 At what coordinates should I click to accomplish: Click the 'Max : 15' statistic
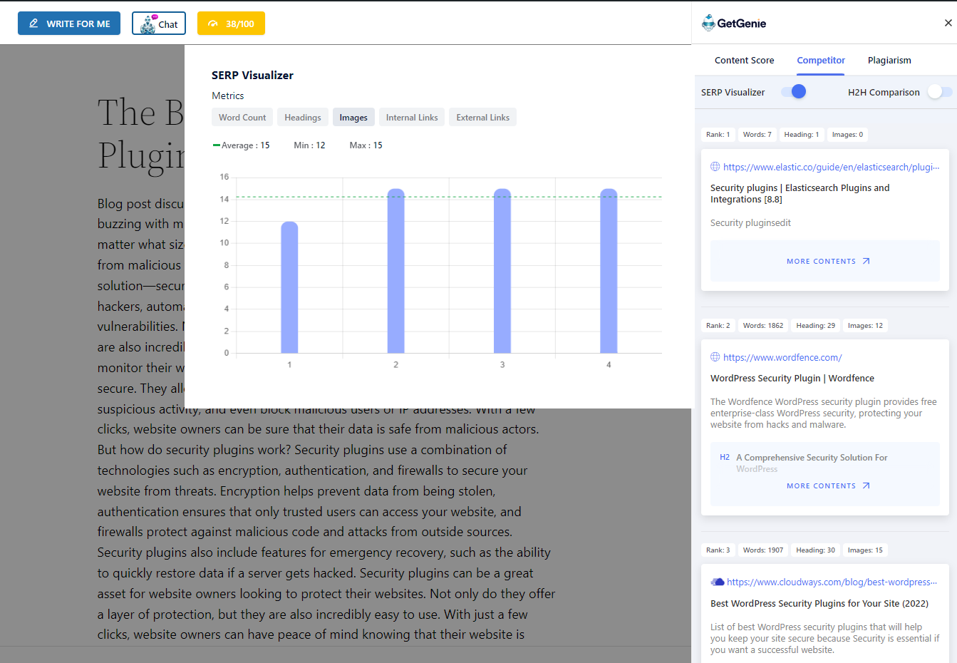pyautogui.click(x=366, y=145)
